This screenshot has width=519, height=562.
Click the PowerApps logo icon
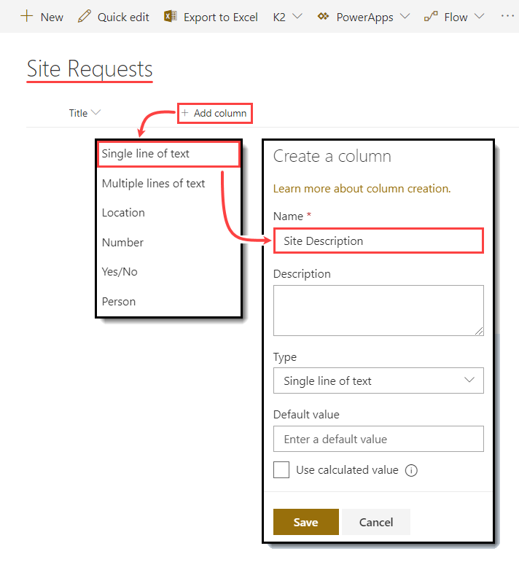tap(324, 17)
